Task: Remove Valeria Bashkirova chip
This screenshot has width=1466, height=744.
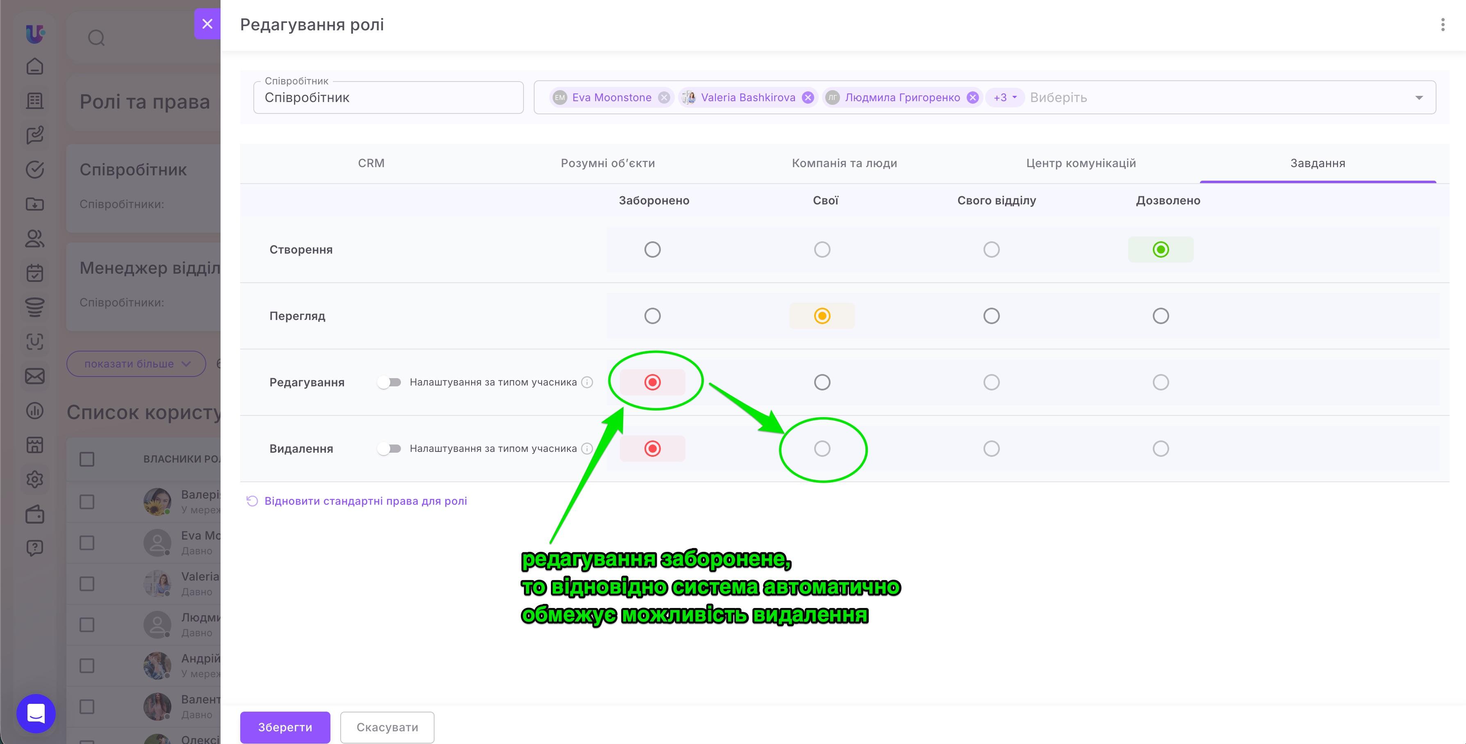Action: [x=808, y=98]
